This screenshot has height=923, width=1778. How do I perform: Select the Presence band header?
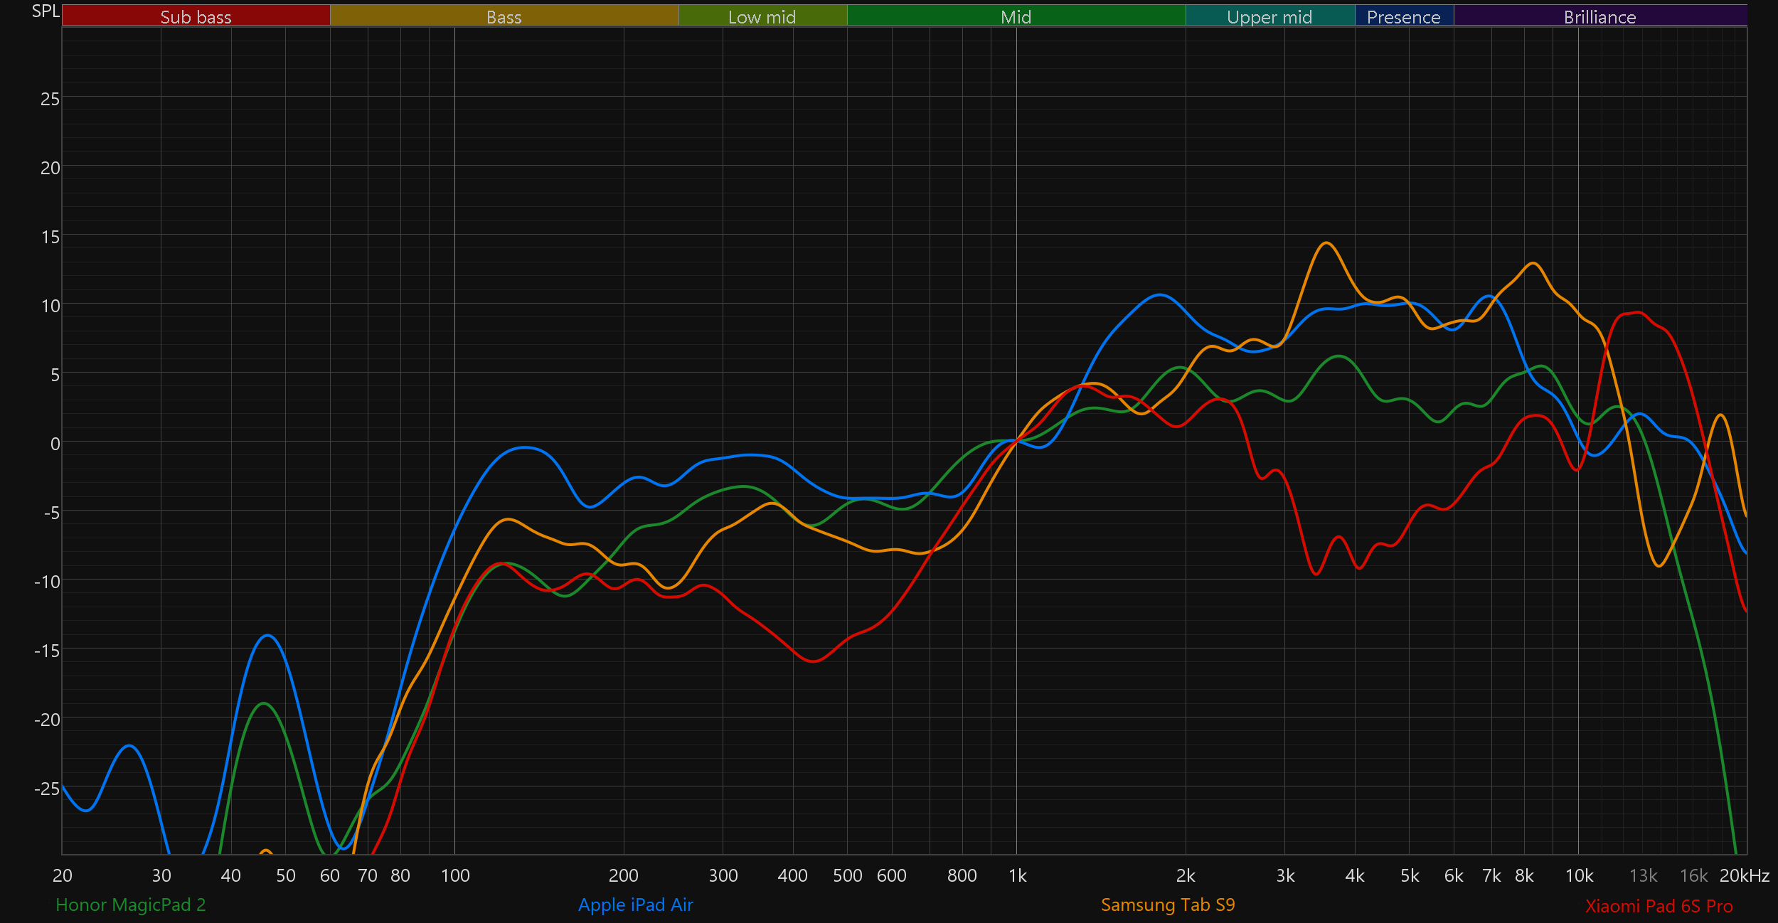[x=1403, y=16]
